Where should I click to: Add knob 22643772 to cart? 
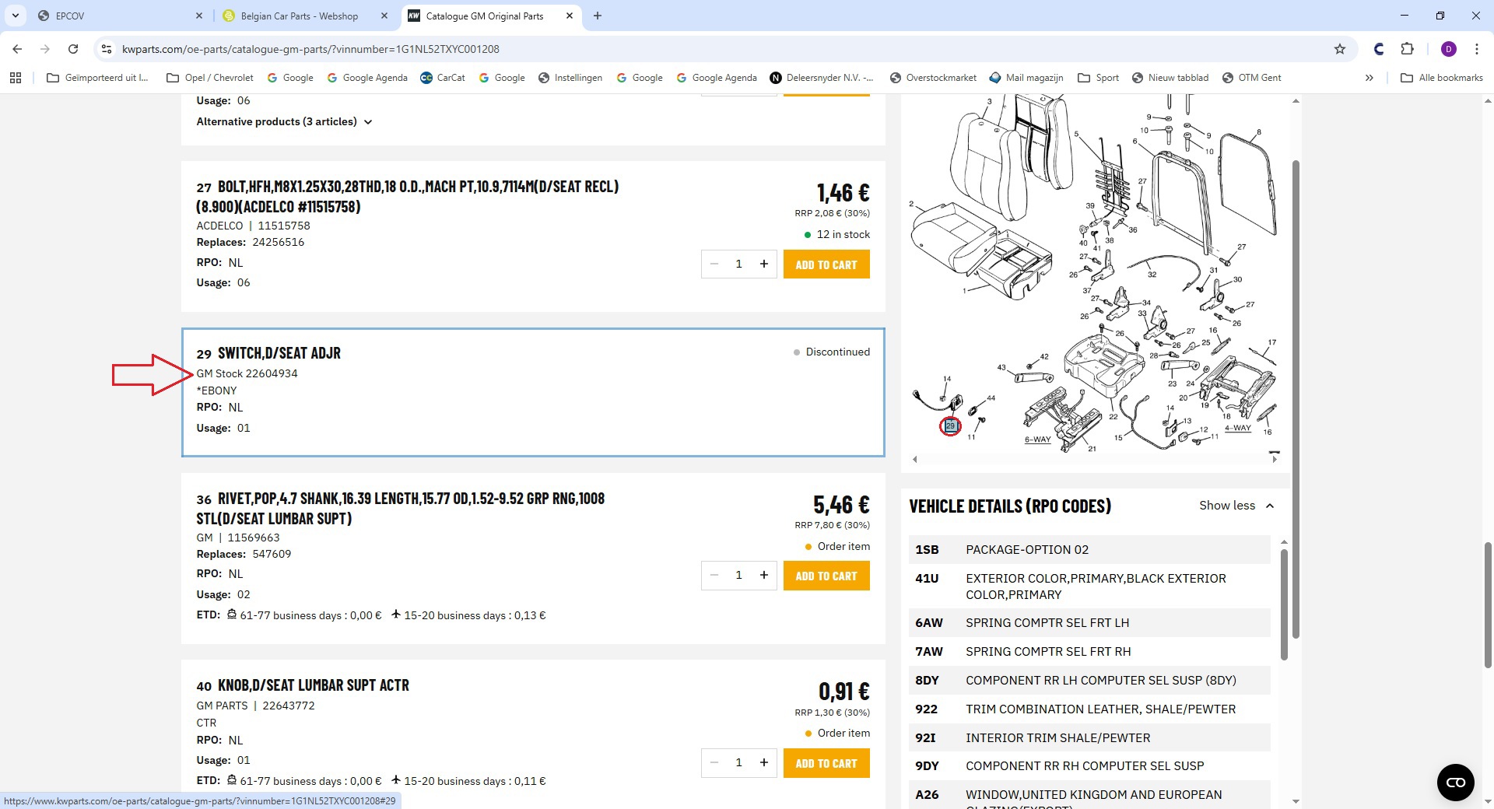(x=826, y=763)
